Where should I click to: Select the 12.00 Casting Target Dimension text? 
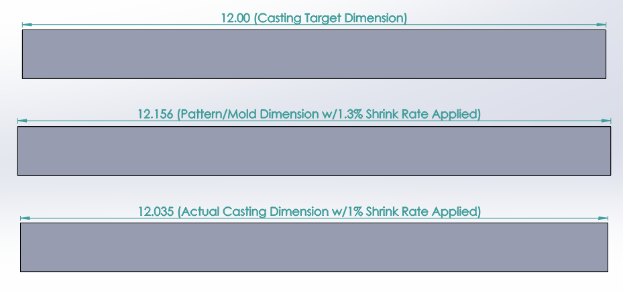pos(314,18)
